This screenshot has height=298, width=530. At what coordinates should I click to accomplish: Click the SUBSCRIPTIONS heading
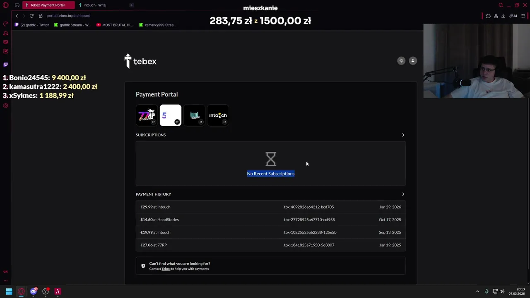pos(151,135)
